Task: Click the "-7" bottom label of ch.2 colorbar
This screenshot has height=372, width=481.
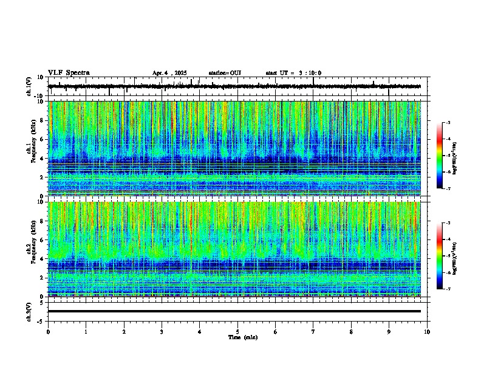Action: click(448, 289)
